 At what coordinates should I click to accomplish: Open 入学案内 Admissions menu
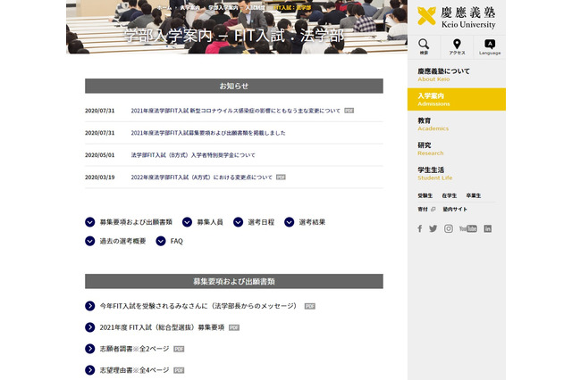pos(457,99)
